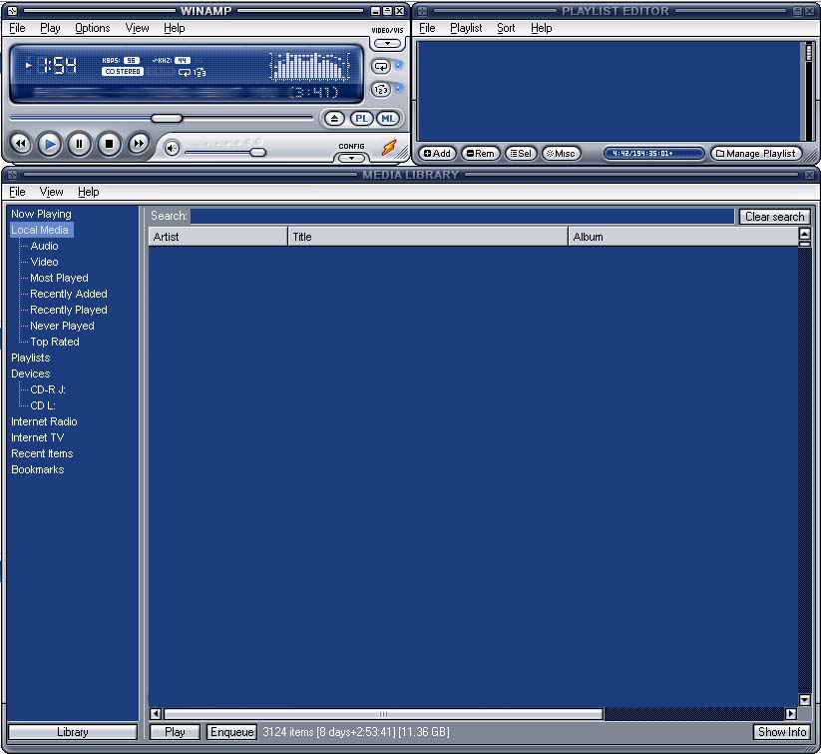Select CD L: device

click(x=43, y=405)
